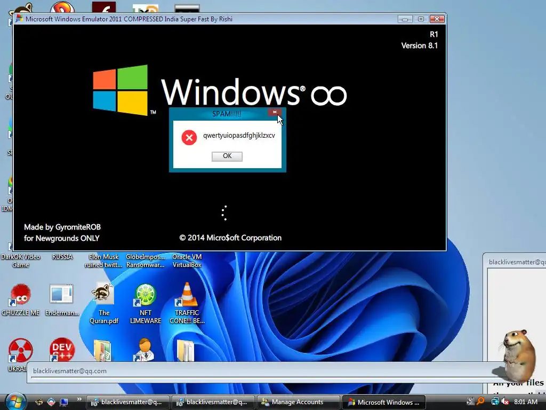Minimize the Windows Emulator window
This screenshot has width=546, height=410.
pos(405,19)
